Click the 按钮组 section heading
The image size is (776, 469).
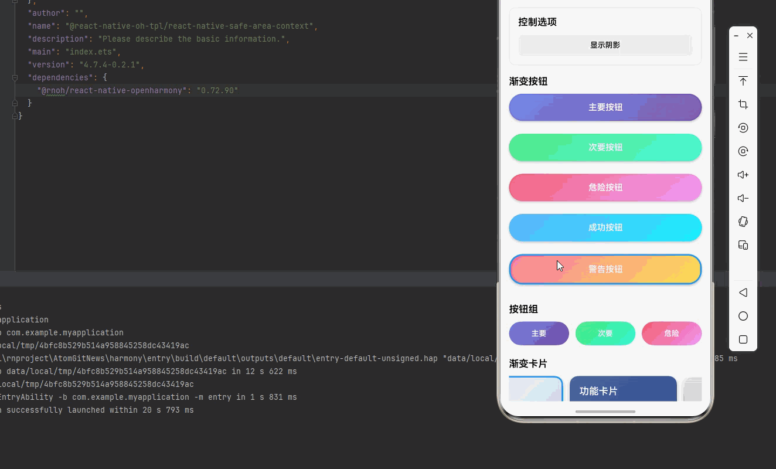(x=523, y=309)
